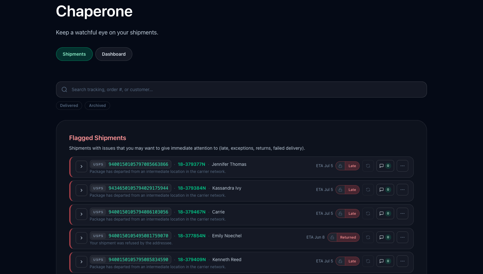Open tracking number 9400150105797085663866

tap(138, 164)
